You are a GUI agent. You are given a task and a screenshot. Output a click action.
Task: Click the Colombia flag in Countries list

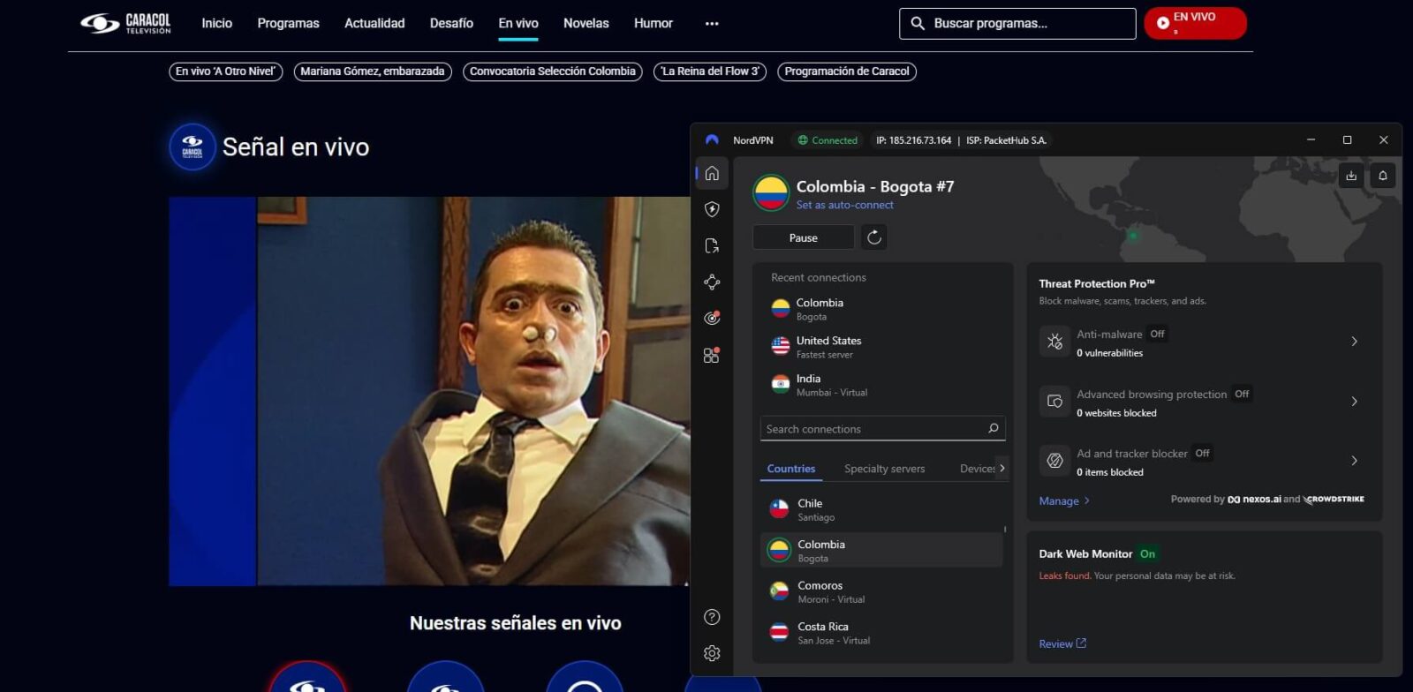779,550
